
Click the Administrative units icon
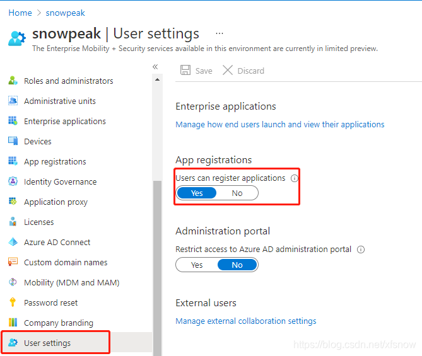[13, 101]
